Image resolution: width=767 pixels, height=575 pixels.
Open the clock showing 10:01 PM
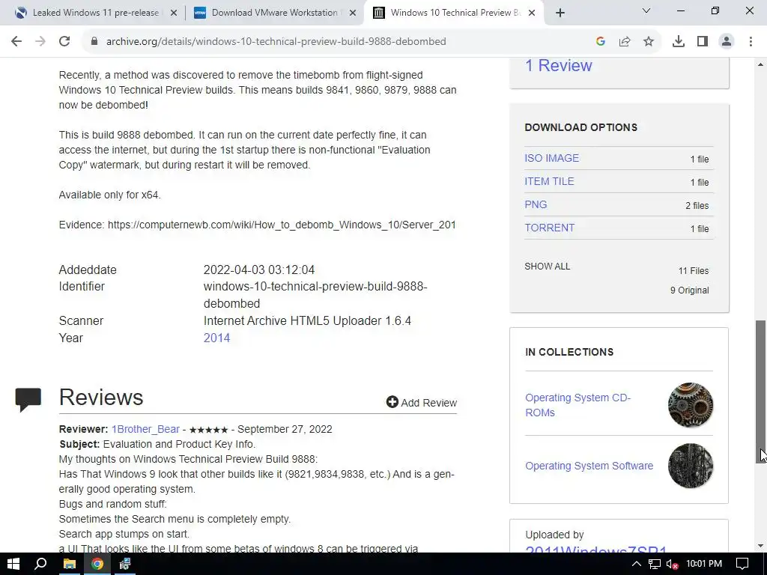pyautogui.click(x=704, y=564)
